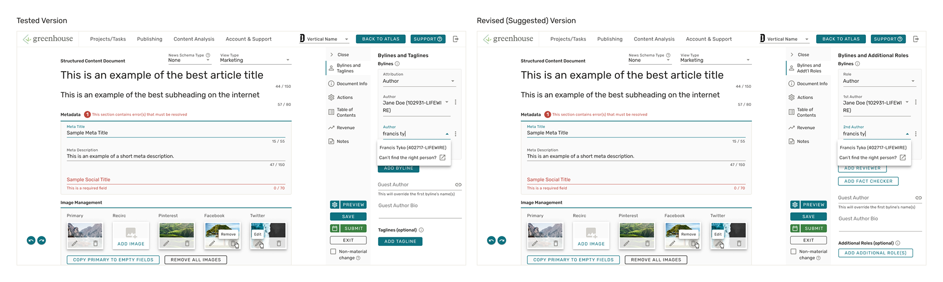
Task: Toggle Non-material change checkbox in Tested Version
Action: (x=333, y=252)
